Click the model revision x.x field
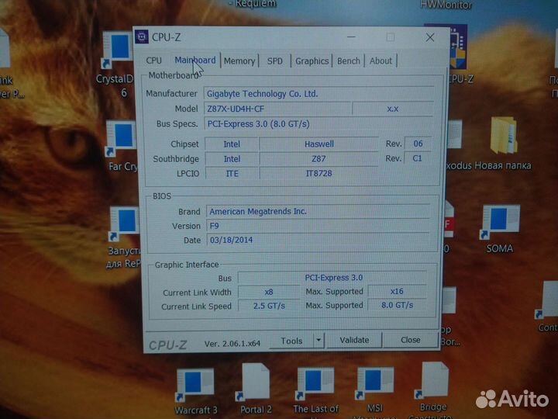Screen dimensions: 558x419 click(x=392, y=109)
